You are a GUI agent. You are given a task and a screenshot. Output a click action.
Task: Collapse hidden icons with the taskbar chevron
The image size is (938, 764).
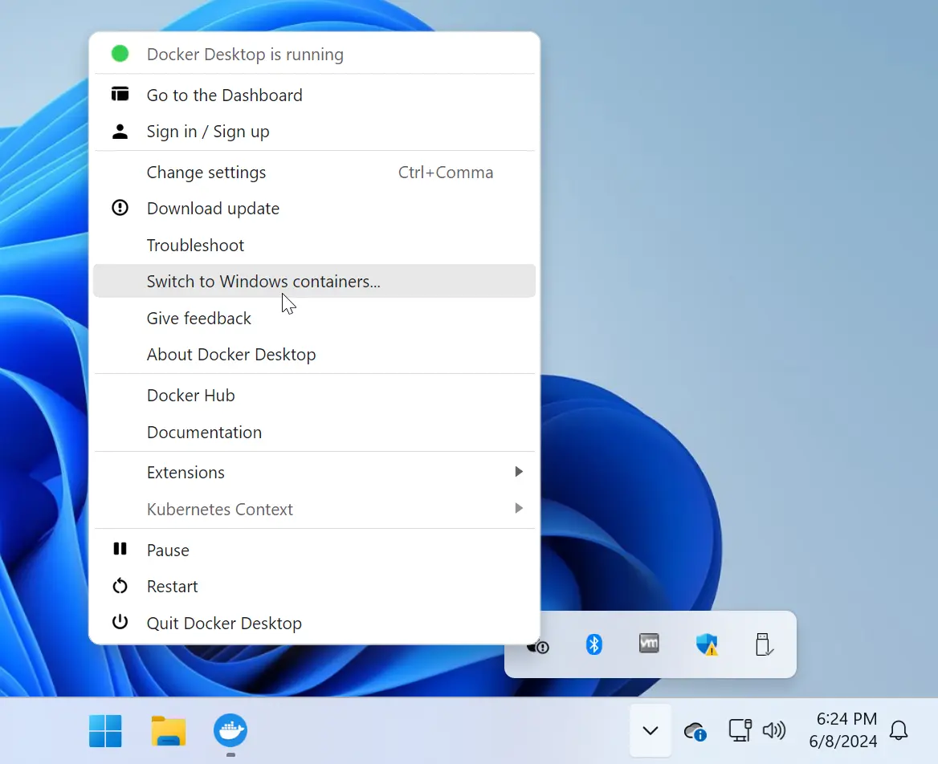(x=650, y=730)
